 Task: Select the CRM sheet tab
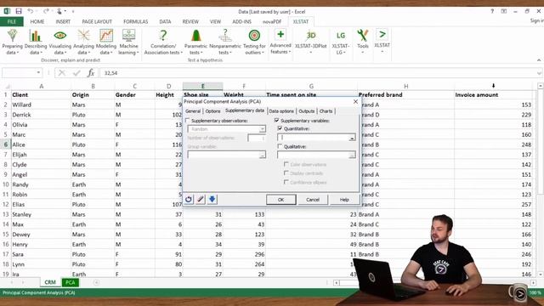50,282
